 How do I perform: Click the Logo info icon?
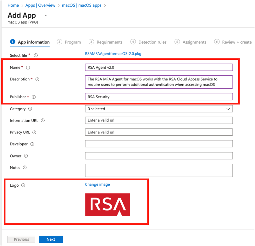(23, 185)
